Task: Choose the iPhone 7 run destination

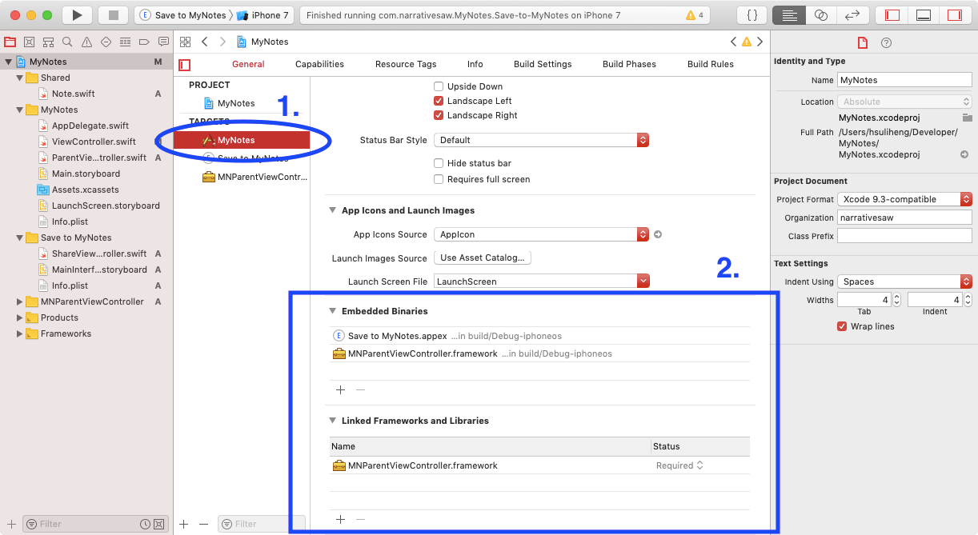Action: tap(263, 15)
